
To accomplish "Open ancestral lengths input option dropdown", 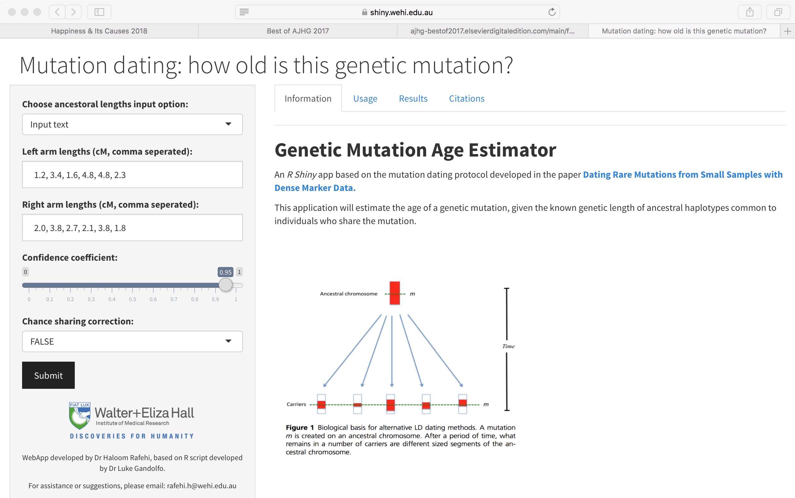I will pos(132,124).
